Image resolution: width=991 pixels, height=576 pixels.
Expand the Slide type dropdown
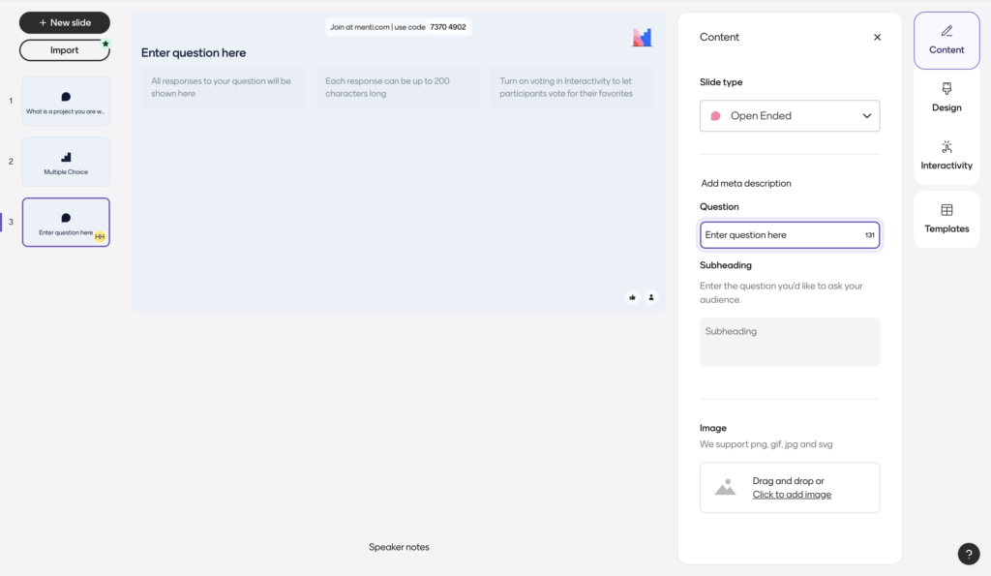pyautogui.click(x=789, y=116)
